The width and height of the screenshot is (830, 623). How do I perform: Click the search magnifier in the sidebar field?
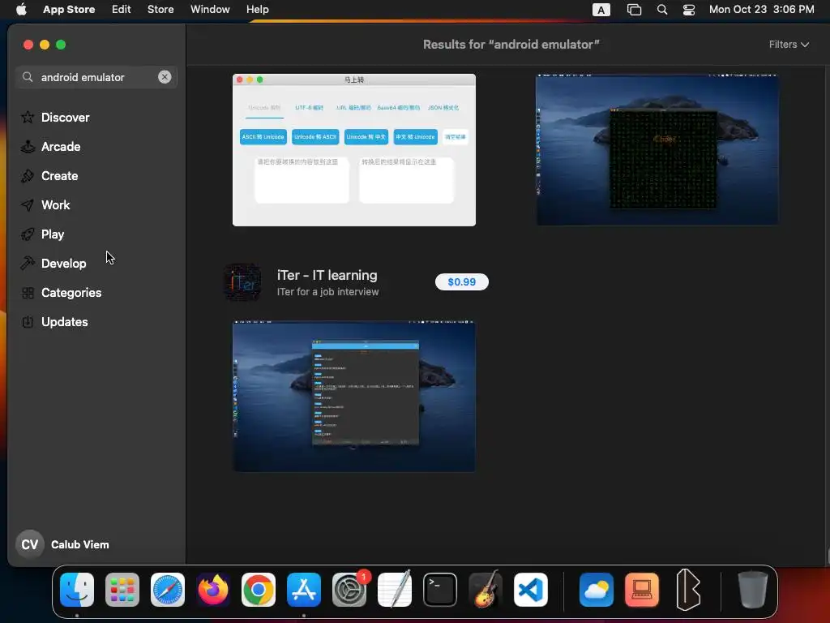click(28, 77)
